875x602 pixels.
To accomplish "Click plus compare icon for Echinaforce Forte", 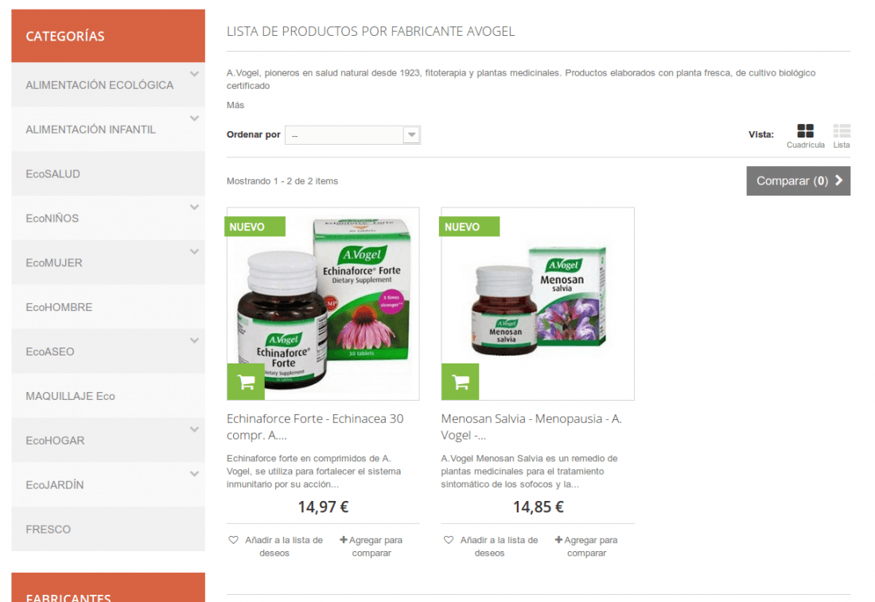I will click(x=344, y=539).
